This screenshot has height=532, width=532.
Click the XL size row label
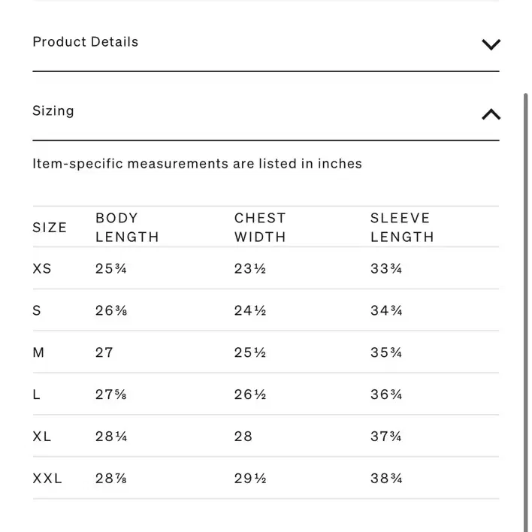tap(42, 437)
